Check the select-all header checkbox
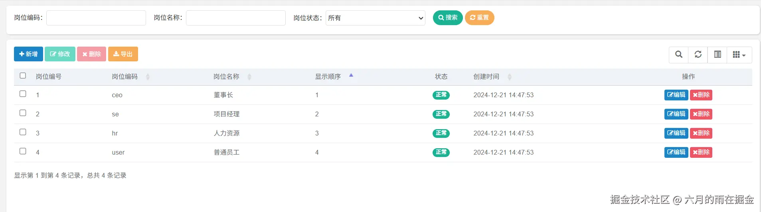Viewport: 761px width, 212px height. click(x=23, y=76)
